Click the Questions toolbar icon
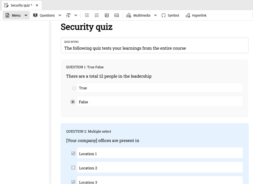The width and height of the screenshot is (253, 184). (35, 15)
